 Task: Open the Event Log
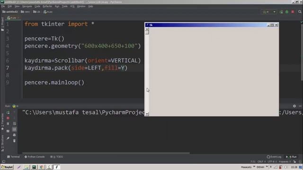pos(274,157)
